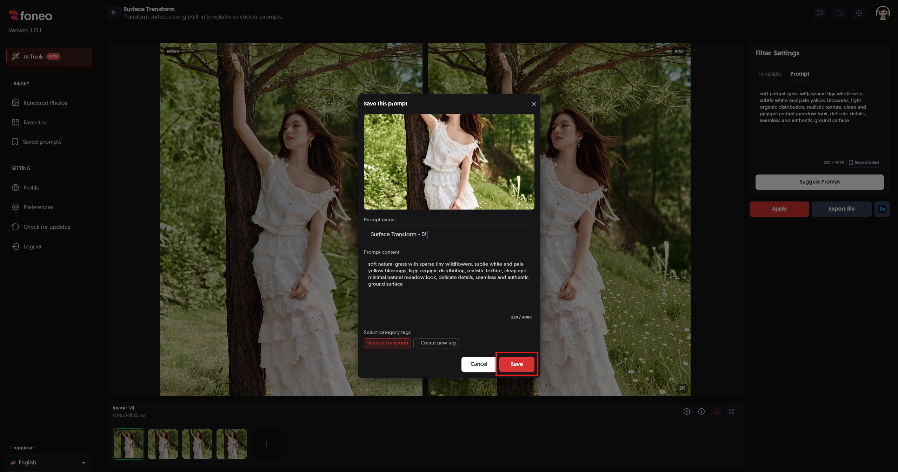Select the Prompt tab
The height and width of the screenshot is (472, 898).
800,74
